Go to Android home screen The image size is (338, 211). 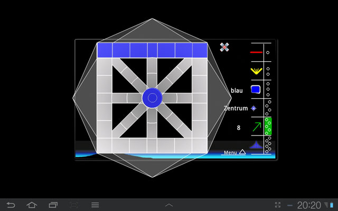32,205
